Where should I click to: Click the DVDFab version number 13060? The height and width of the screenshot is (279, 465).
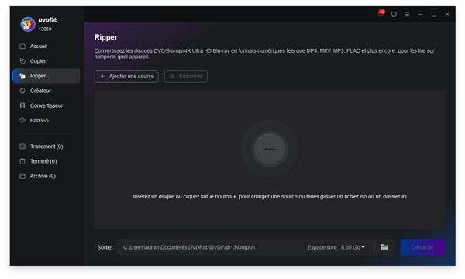[x=45, y=29]
